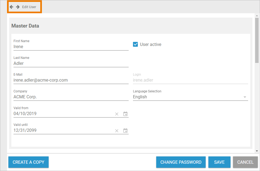
Task: Save the user changes
Action: pyautogui.click(x=219, y=162)
